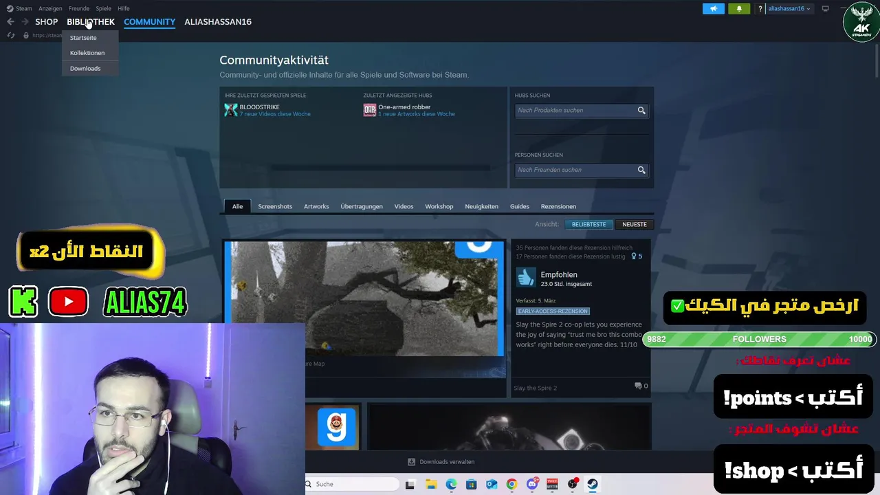Click Downloads verwalten link
Viewport: 880px width, 495px height.
pyautogui.click(x=447, y=462)
